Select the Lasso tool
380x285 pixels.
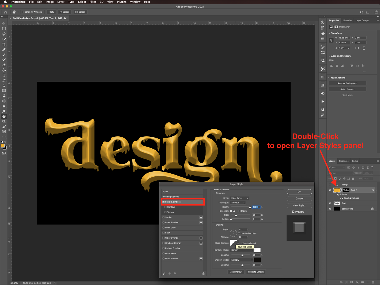[x=4, y=34]
